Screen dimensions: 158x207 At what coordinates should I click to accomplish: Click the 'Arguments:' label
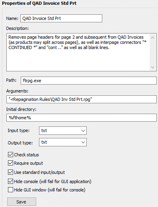click(17, 91)
